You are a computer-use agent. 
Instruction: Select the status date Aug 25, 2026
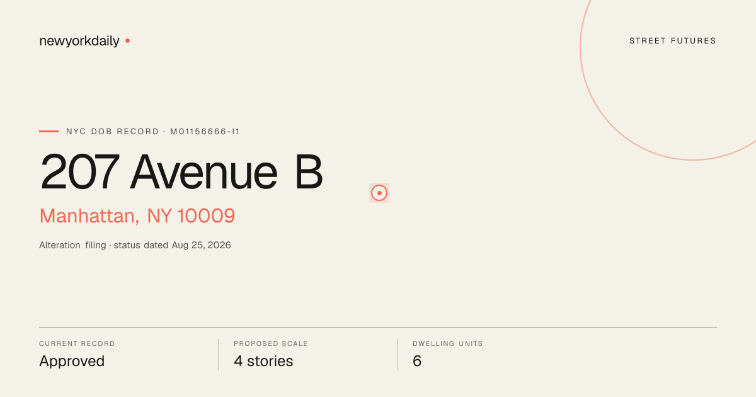[202, 245]
